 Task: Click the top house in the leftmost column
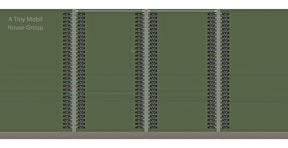coord(67,14)
